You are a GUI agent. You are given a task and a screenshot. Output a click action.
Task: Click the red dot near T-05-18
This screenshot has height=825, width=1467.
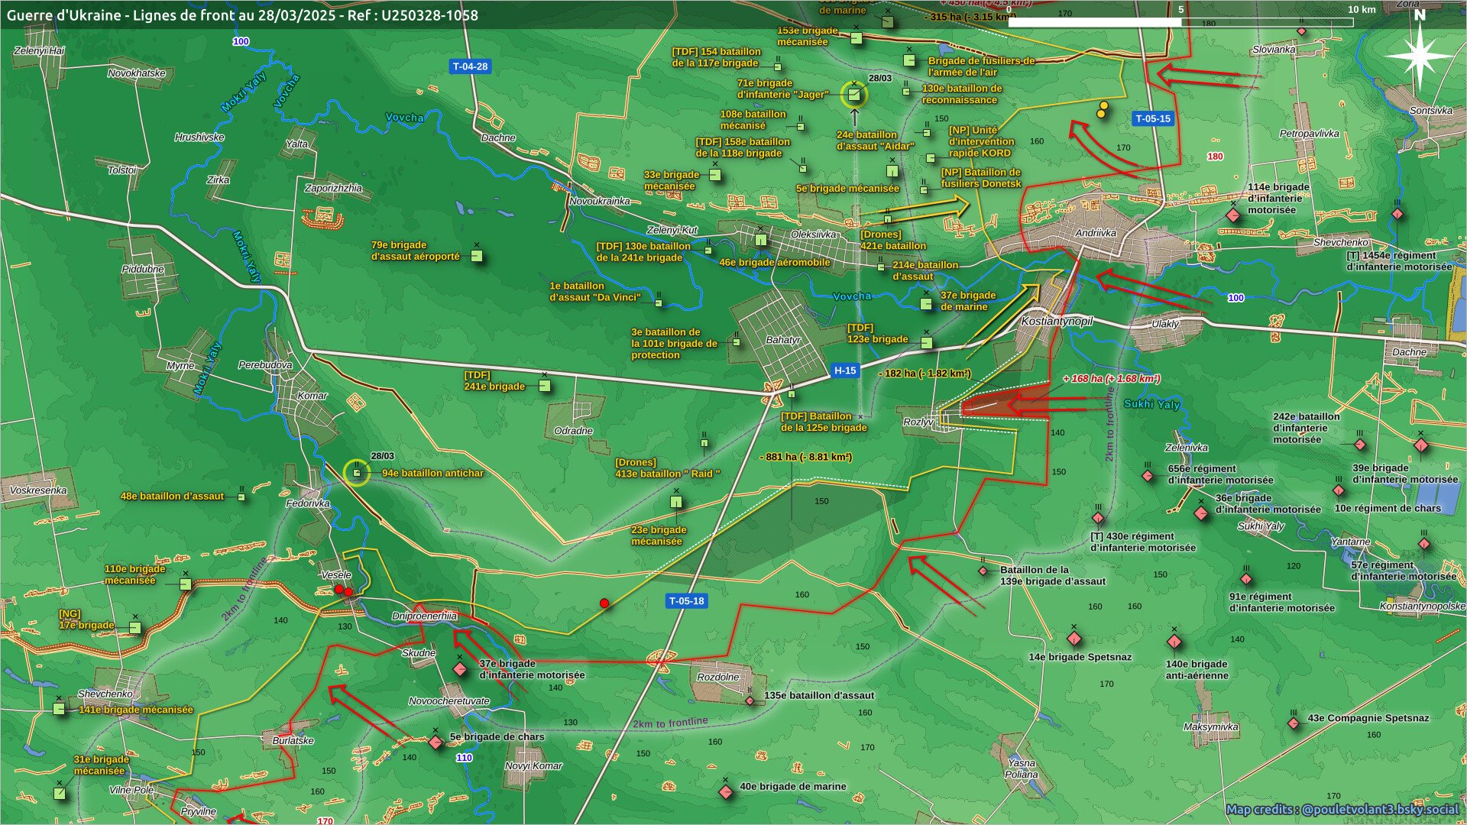click(604, 603)
